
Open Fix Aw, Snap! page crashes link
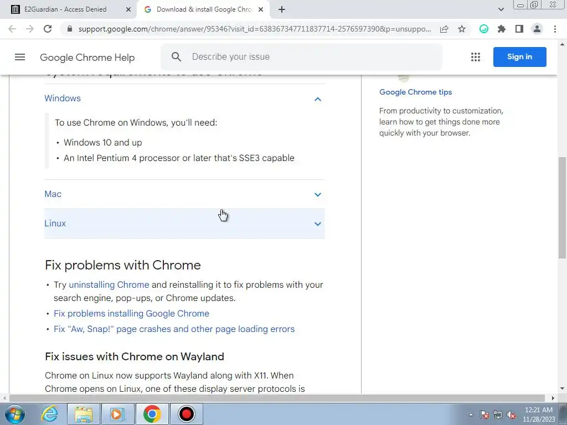click(174, 329)
